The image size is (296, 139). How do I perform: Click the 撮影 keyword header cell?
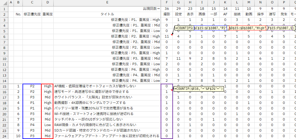(x=167, y=14)
